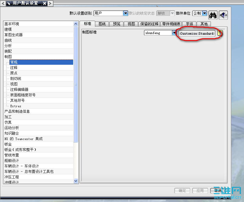This screenshot has width=244, height=202.
Task: Switch to the 图纸 tab
Action: pos(102,24)
